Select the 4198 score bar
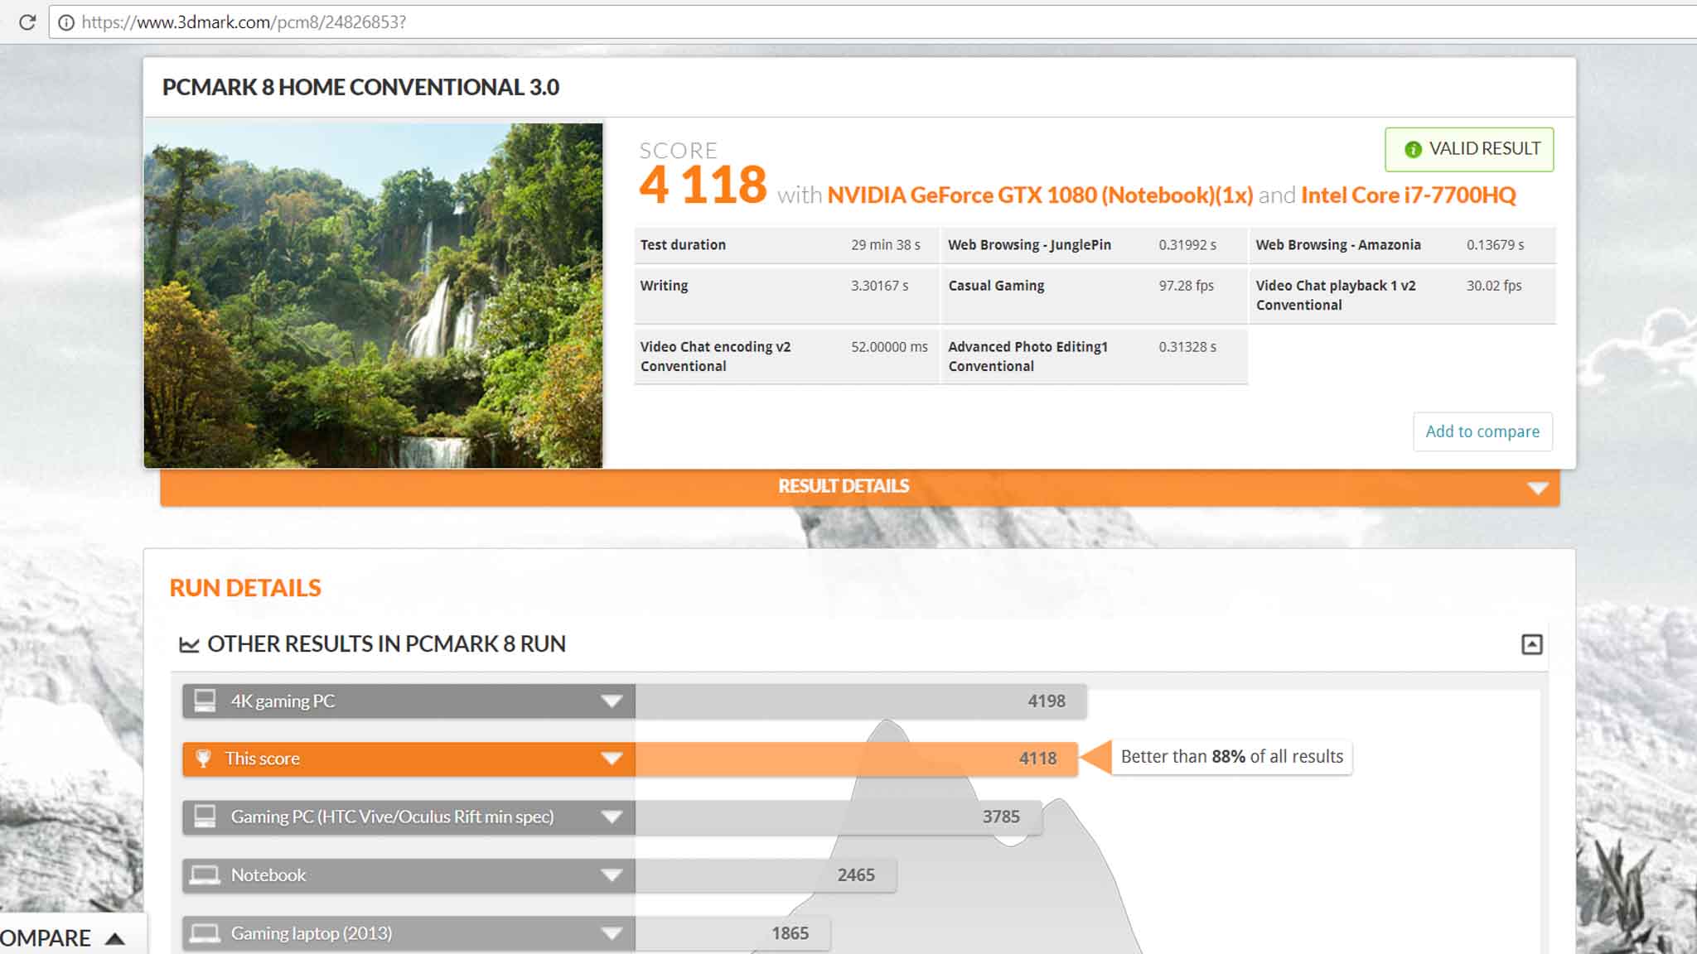 click(861, 701)
